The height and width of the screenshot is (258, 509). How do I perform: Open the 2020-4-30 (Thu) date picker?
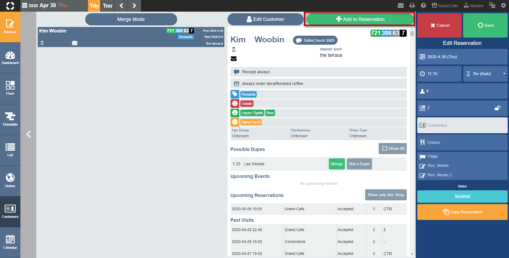tap(462, 57)
